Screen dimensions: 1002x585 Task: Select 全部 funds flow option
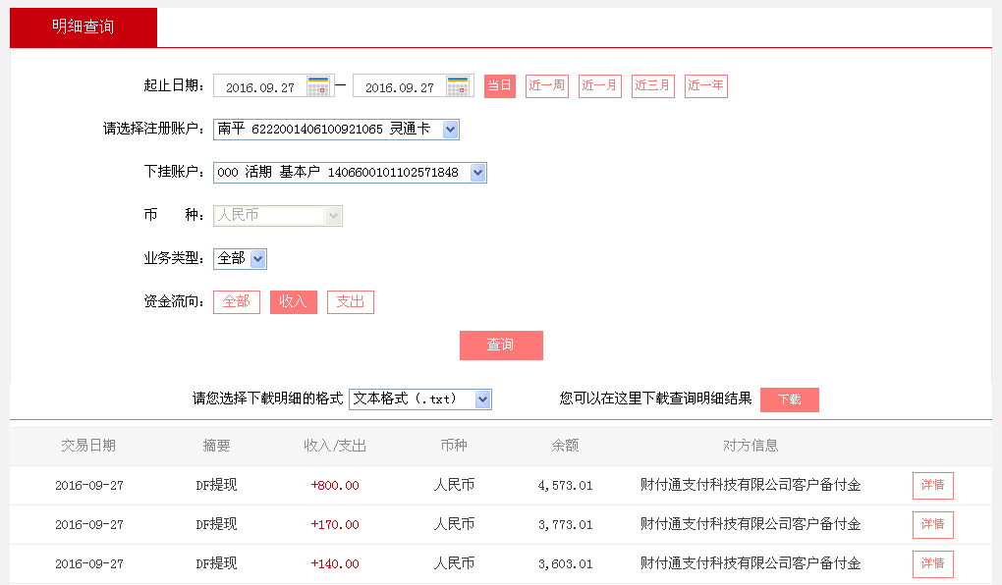236,301
